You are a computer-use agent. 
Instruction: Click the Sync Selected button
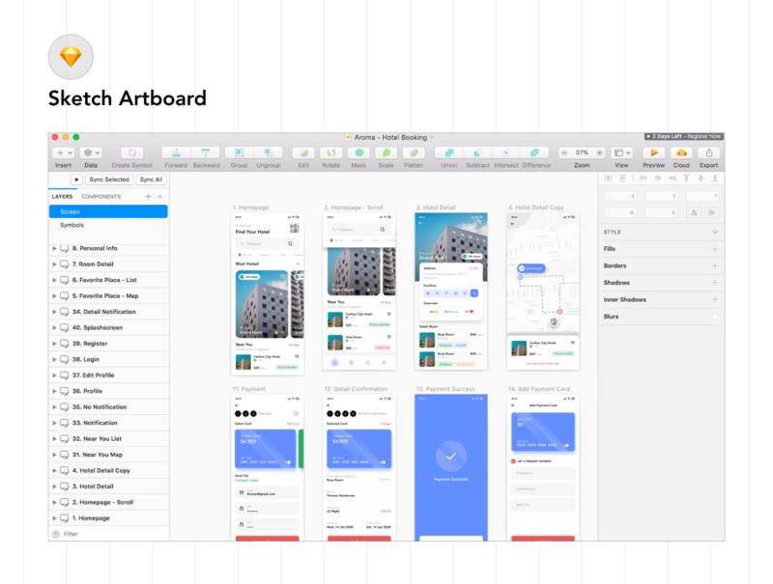(107, 179)
